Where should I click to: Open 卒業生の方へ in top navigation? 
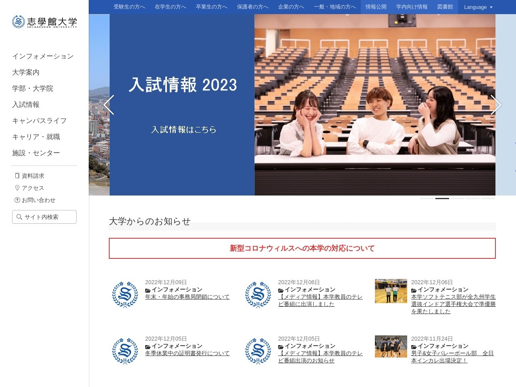212,7
